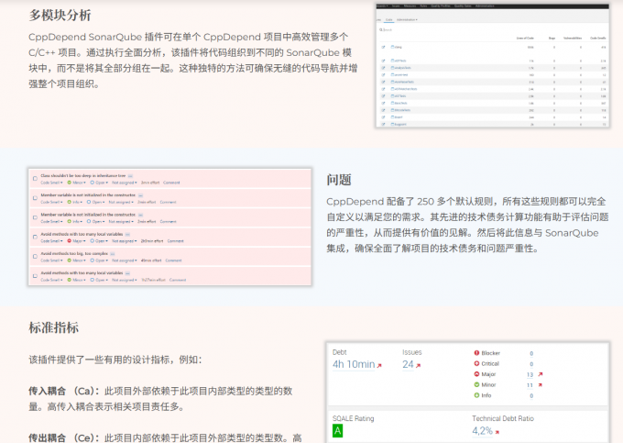Click the Open status circle on the Major issue

pyautogui.click(x=93, y=241)
